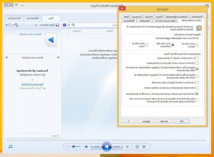
Task: Click the Salva elenco label
Action: (x=47, y=25)
